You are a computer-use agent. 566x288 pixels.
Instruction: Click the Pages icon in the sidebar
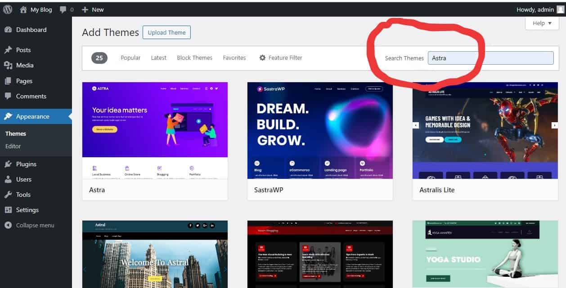point(8,81)
